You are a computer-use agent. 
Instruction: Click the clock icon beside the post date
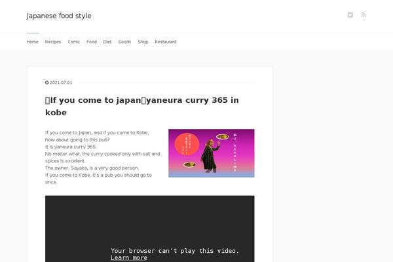(47, 83)
